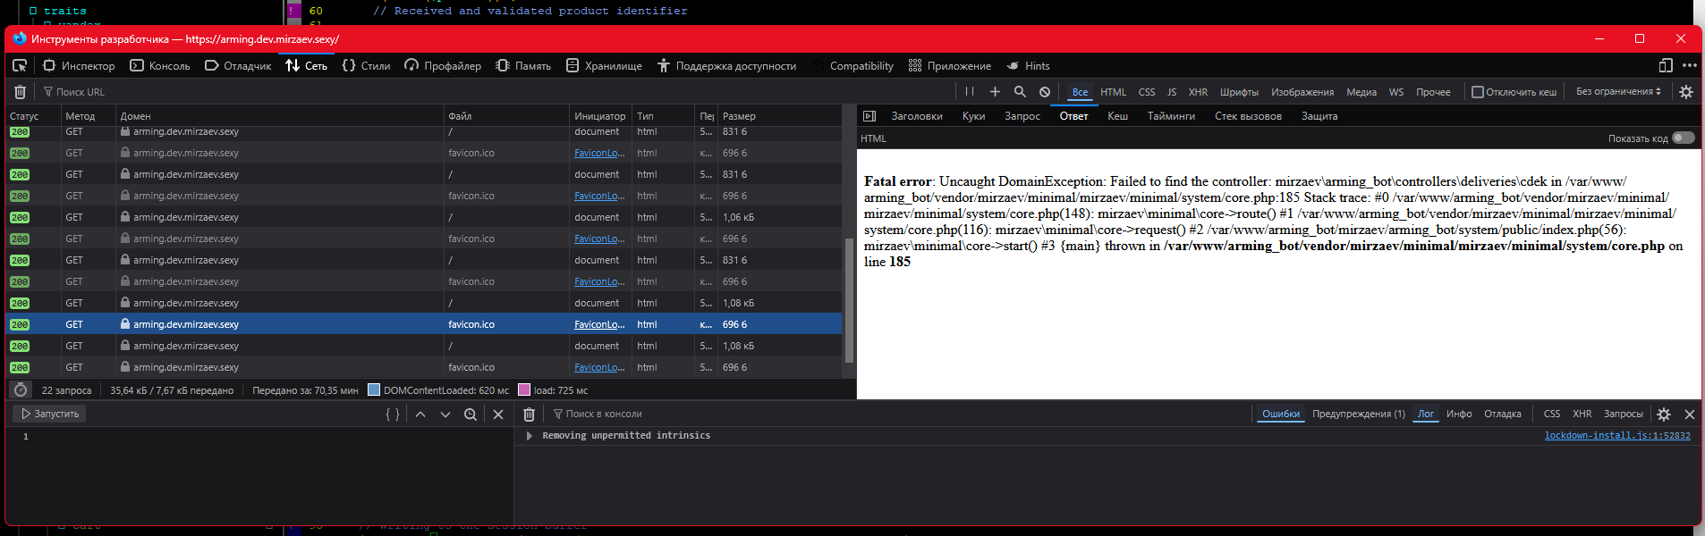Open the lockdown-install.js source link
Screen dimensions: 1705x536
(1616, 436)
